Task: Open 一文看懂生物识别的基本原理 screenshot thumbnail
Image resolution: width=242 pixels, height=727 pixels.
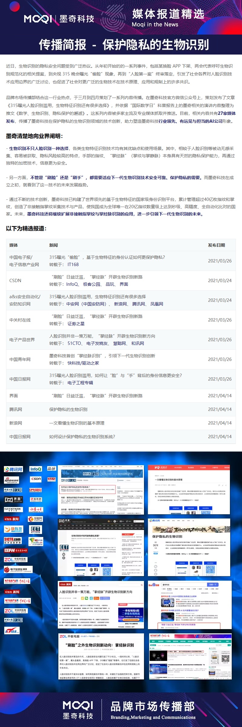Action: point(189,490)
